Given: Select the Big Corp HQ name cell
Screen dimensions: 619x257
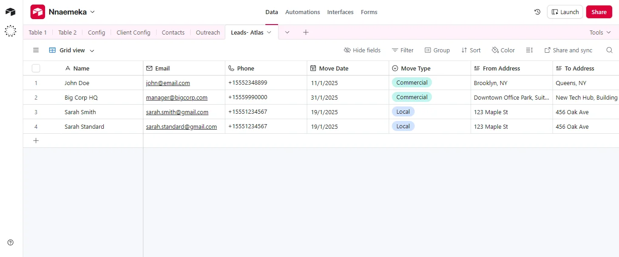Looking at the screenshot, I should [x=97, y=97].
